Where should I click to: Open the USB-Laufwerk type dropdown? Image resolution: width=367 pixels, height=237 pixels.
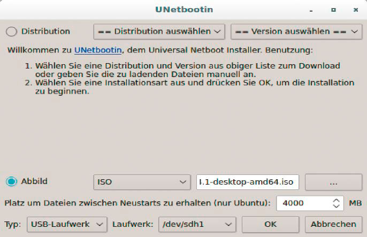click(x=67, y=224)
